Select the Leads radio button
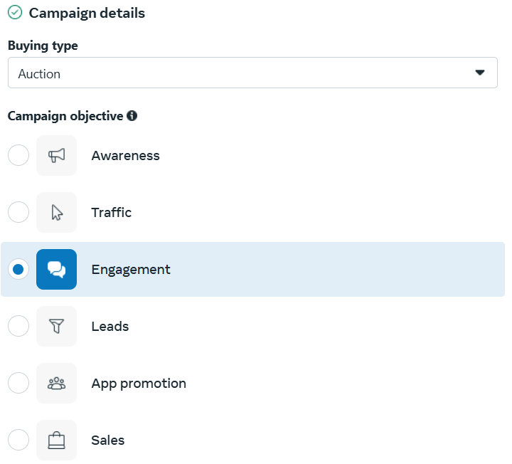The image size is (512, 464). (18, 326)
